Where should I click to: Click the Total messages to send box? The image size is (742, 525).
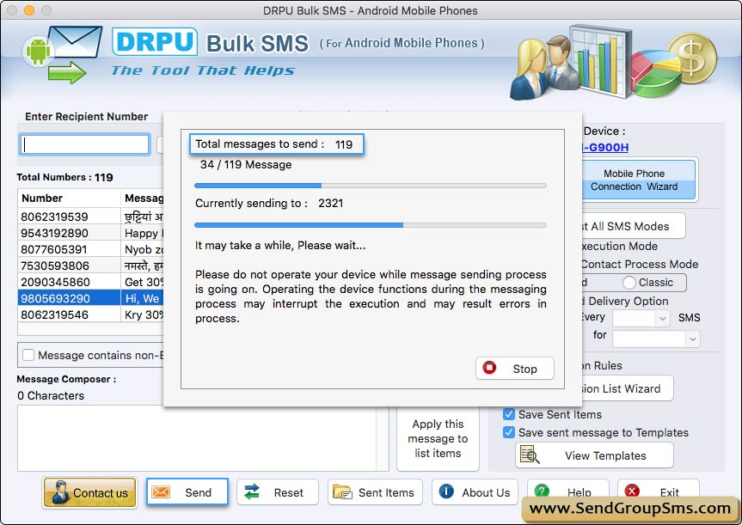coord(277,144)
